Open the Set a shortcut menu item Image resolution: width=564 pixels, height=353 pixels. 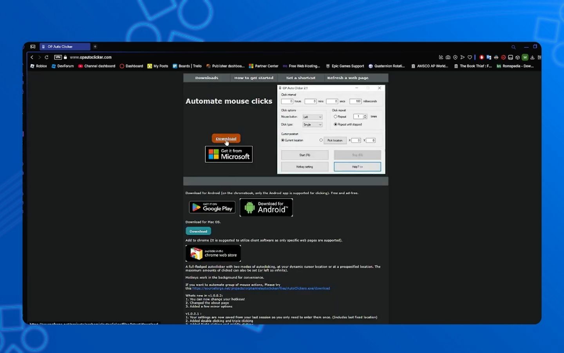click(301, 78)
